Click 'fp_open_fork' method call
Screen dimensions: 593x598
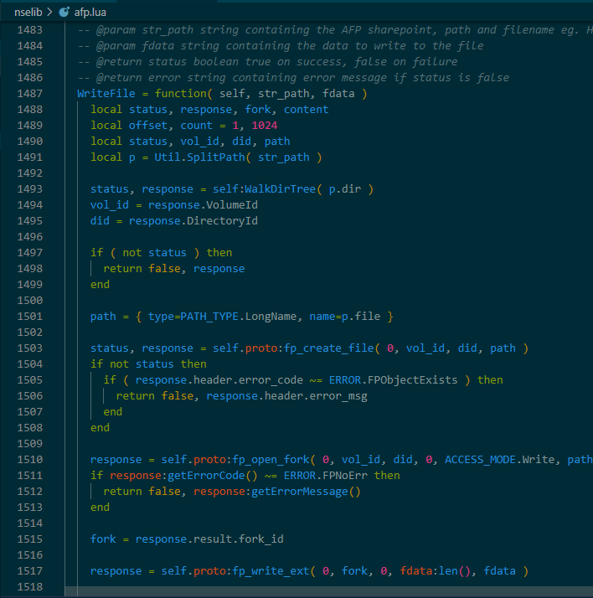click(271, 460)
